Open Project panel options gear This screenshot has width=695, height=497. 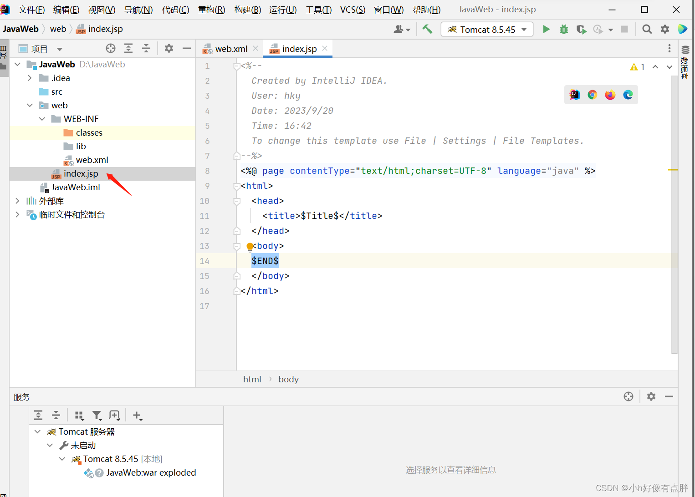point(169,48)
